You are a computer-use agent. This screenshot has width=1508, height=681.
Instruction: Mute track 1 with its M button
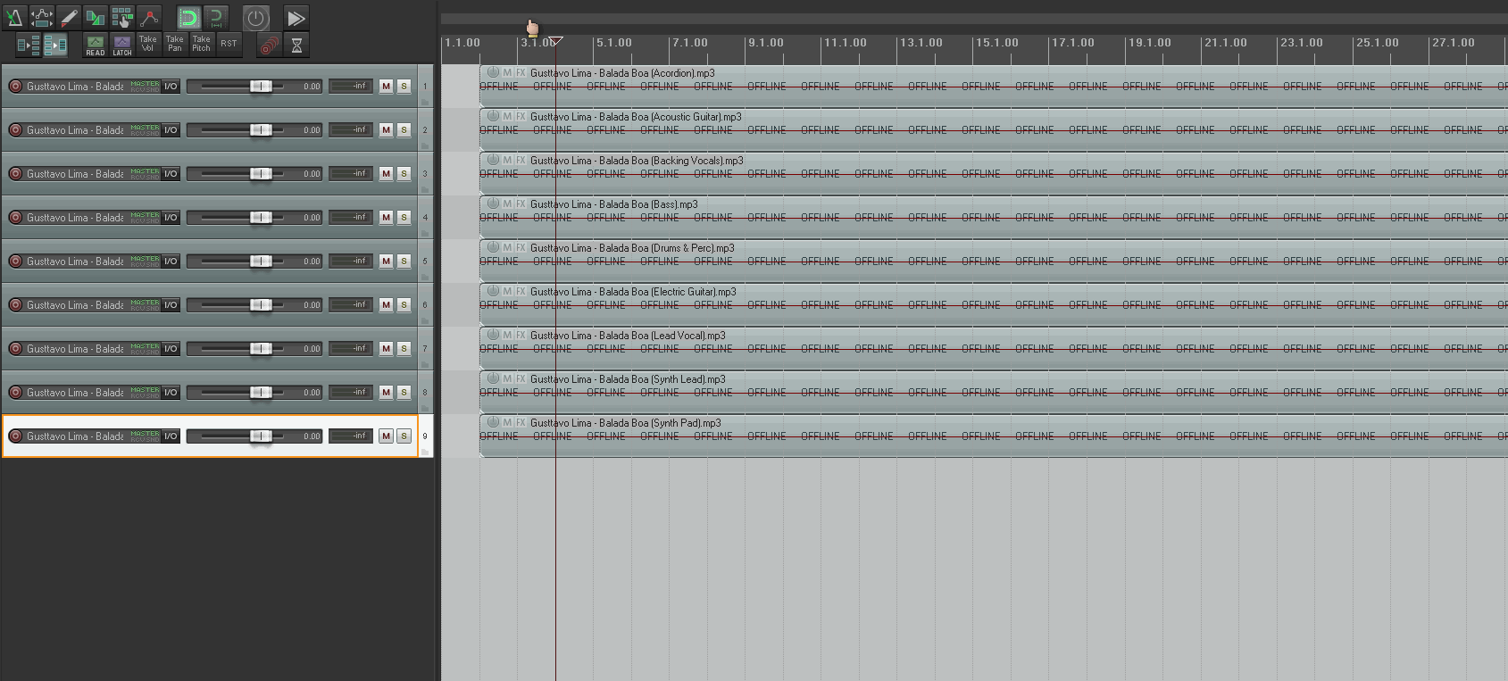pos(386,86)
